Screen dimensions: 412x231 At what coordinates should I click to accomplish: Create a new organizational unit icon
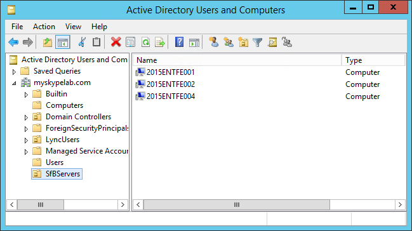click(243, 42)
